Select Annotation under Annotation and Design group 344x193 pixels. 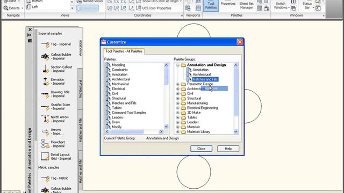[x=200, y=70]
